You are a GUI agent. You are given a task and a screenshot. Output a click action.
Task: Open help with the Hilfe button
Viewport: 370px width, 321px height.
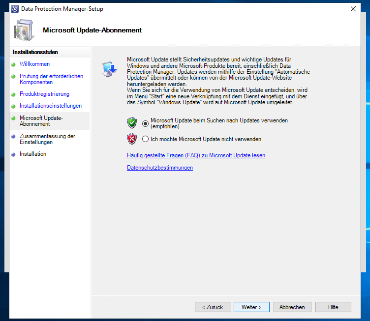(x=333, y=307)
